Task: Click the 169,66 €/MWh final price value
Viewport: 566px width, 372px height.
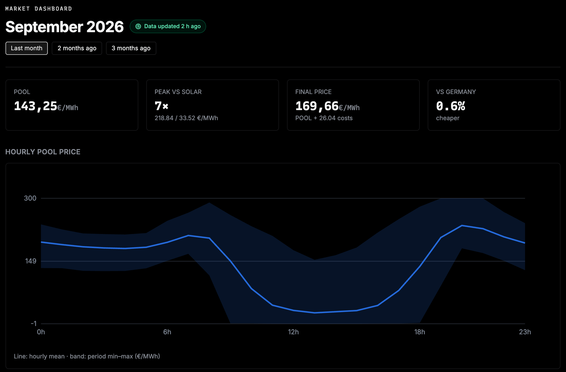Action: tap(327, 106)
